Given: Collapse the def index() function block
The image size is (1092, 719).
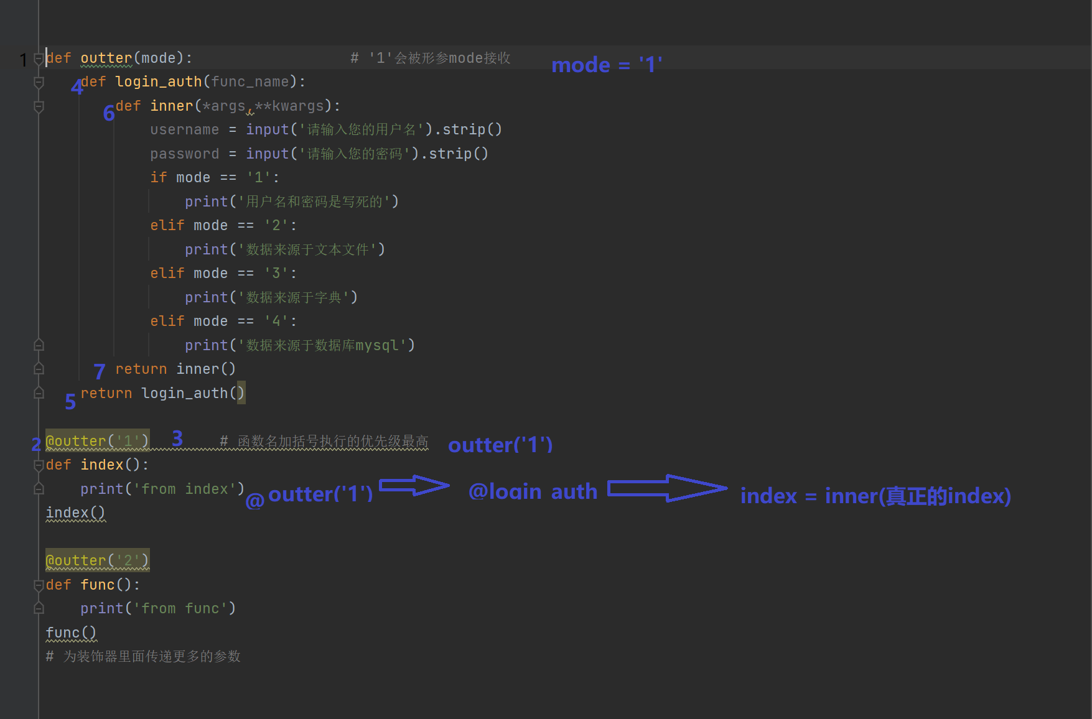Looking at the screenshot, I should click(39, 465).
